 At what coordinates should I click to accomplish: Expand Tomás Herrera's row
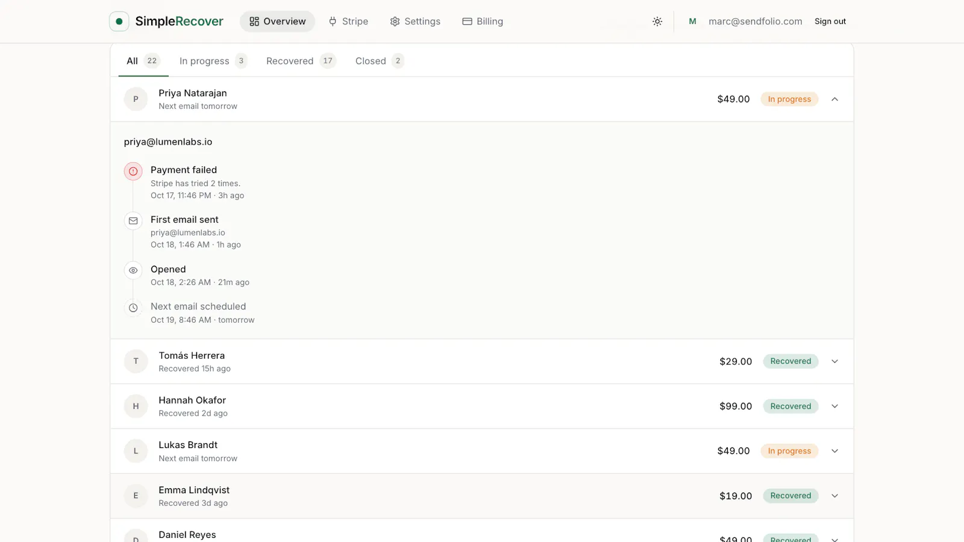[x=834, y=361]
